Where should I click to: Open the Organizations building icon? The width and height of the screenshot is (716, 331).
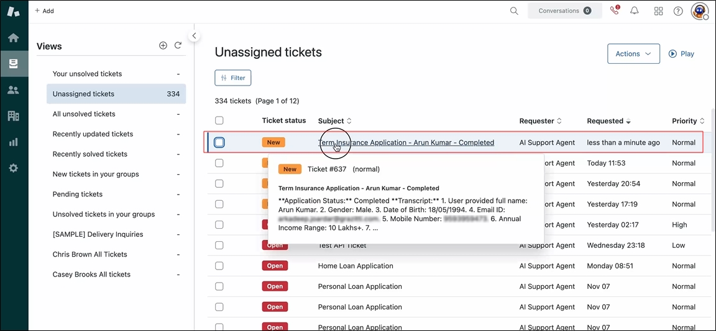pos(13,116)
